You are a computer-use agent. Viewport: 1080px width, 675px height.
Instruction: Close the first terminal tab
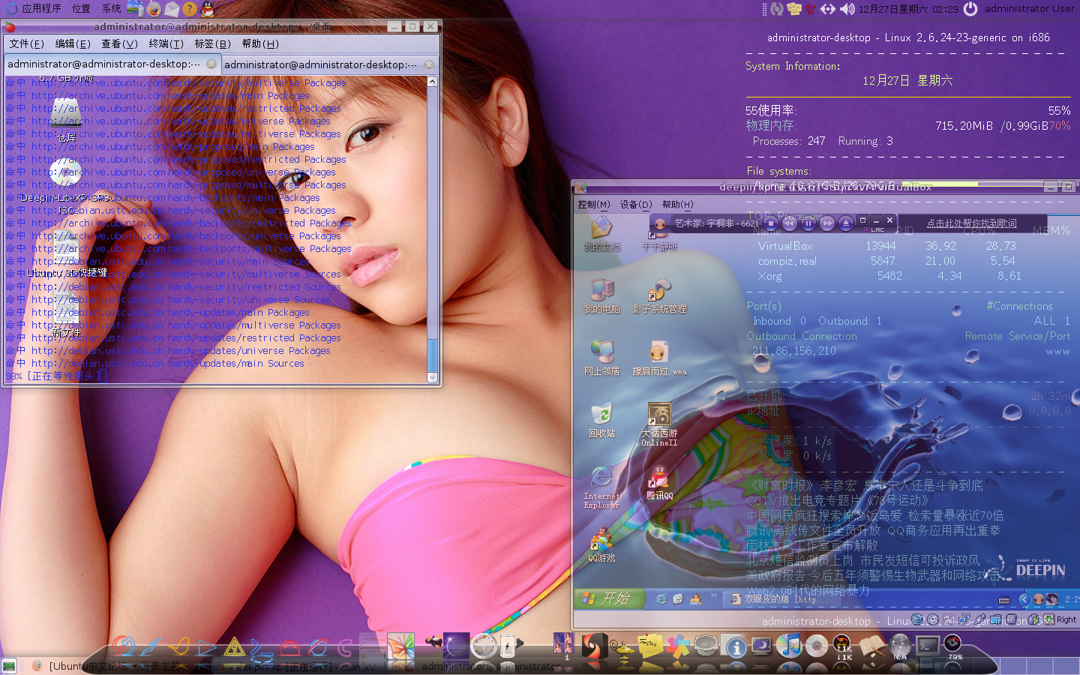(211, 64)
